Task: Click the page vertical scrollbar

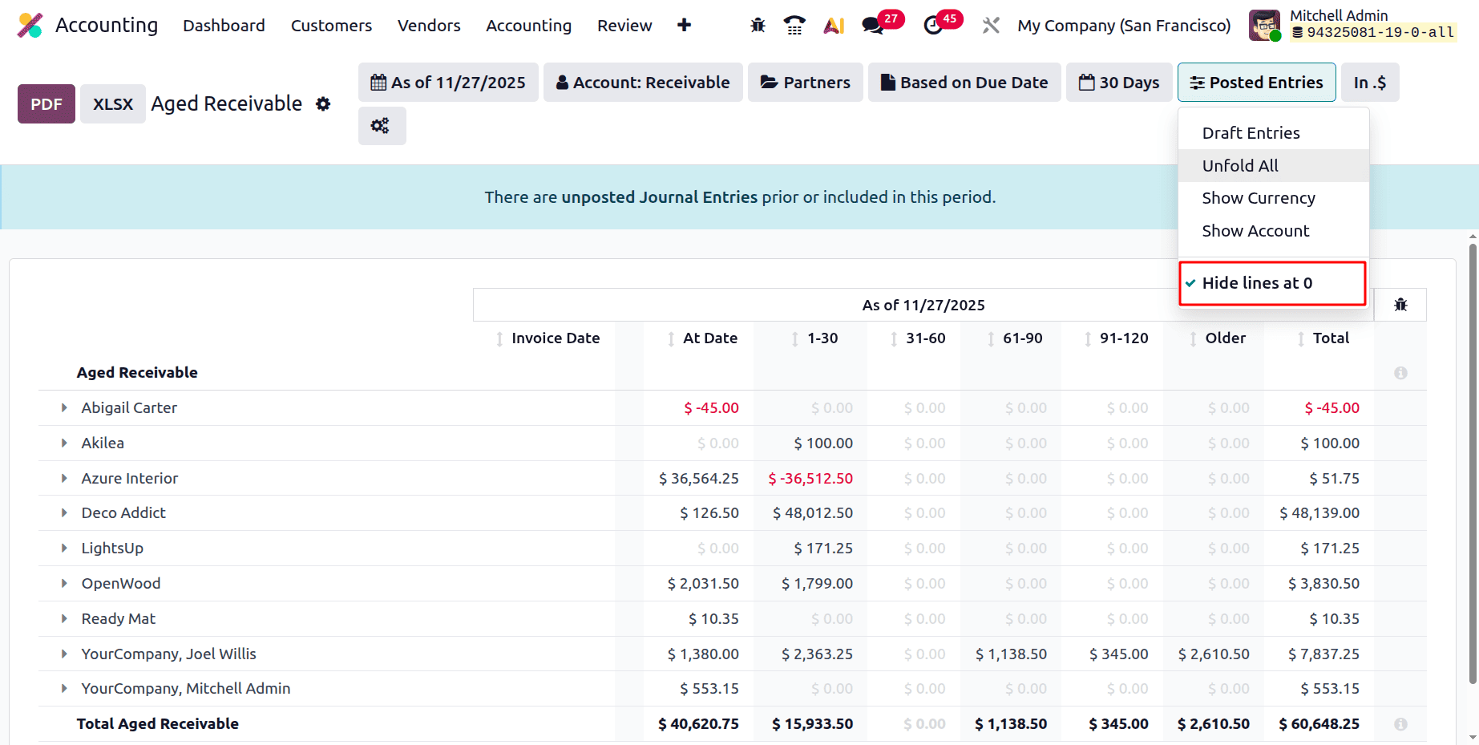Action: click(x=1473, y=465)
